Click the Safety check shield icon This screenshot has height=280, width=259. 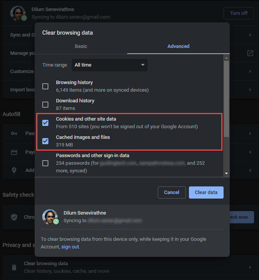tap(14, 217)
